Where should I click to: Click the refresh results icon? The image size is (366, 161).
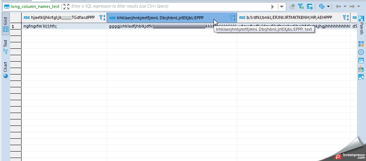tap(322, 6)
